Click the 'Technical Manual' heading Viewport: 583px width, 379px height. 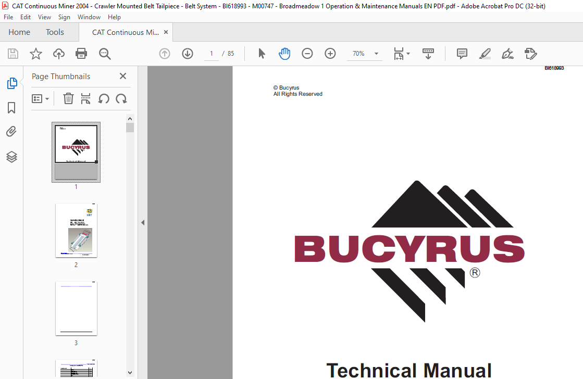409,371
